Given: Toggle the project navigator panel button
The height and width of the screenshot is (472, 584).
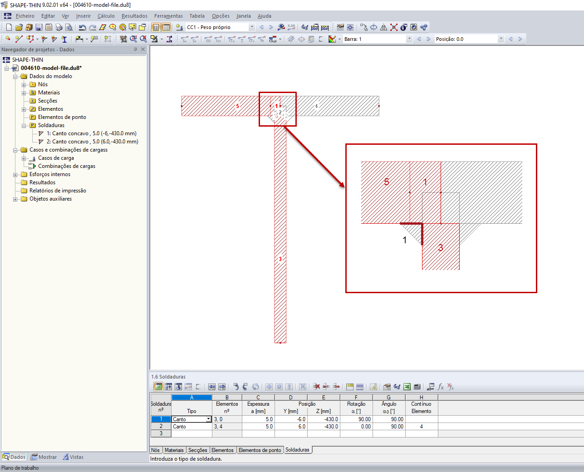Looking at the screenshot, I should point(156,27).
